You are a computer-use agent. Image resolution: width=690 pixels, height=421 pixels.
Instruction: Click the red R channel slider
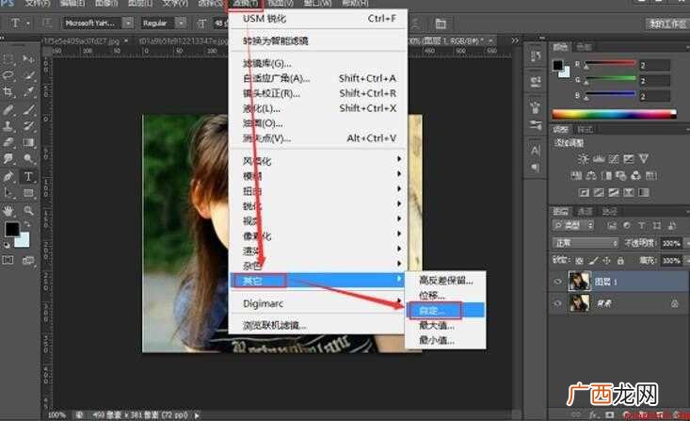click(x=610, y=64)
